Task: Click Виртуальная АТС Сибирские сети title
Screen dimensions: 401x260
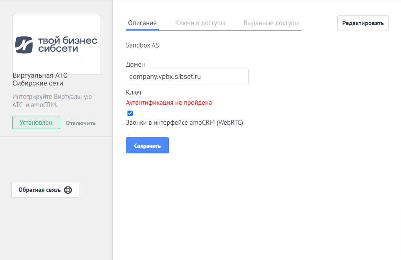Action: (40, 79)
